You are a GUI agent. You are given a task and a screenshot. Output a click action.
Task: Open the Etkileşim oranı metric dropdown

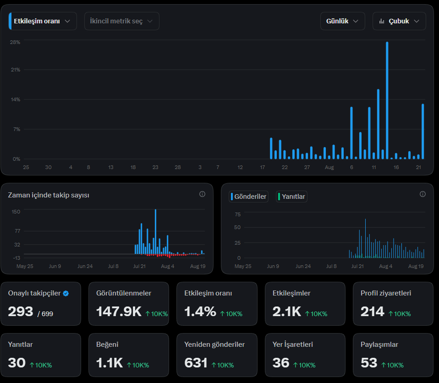coord(43,21)
